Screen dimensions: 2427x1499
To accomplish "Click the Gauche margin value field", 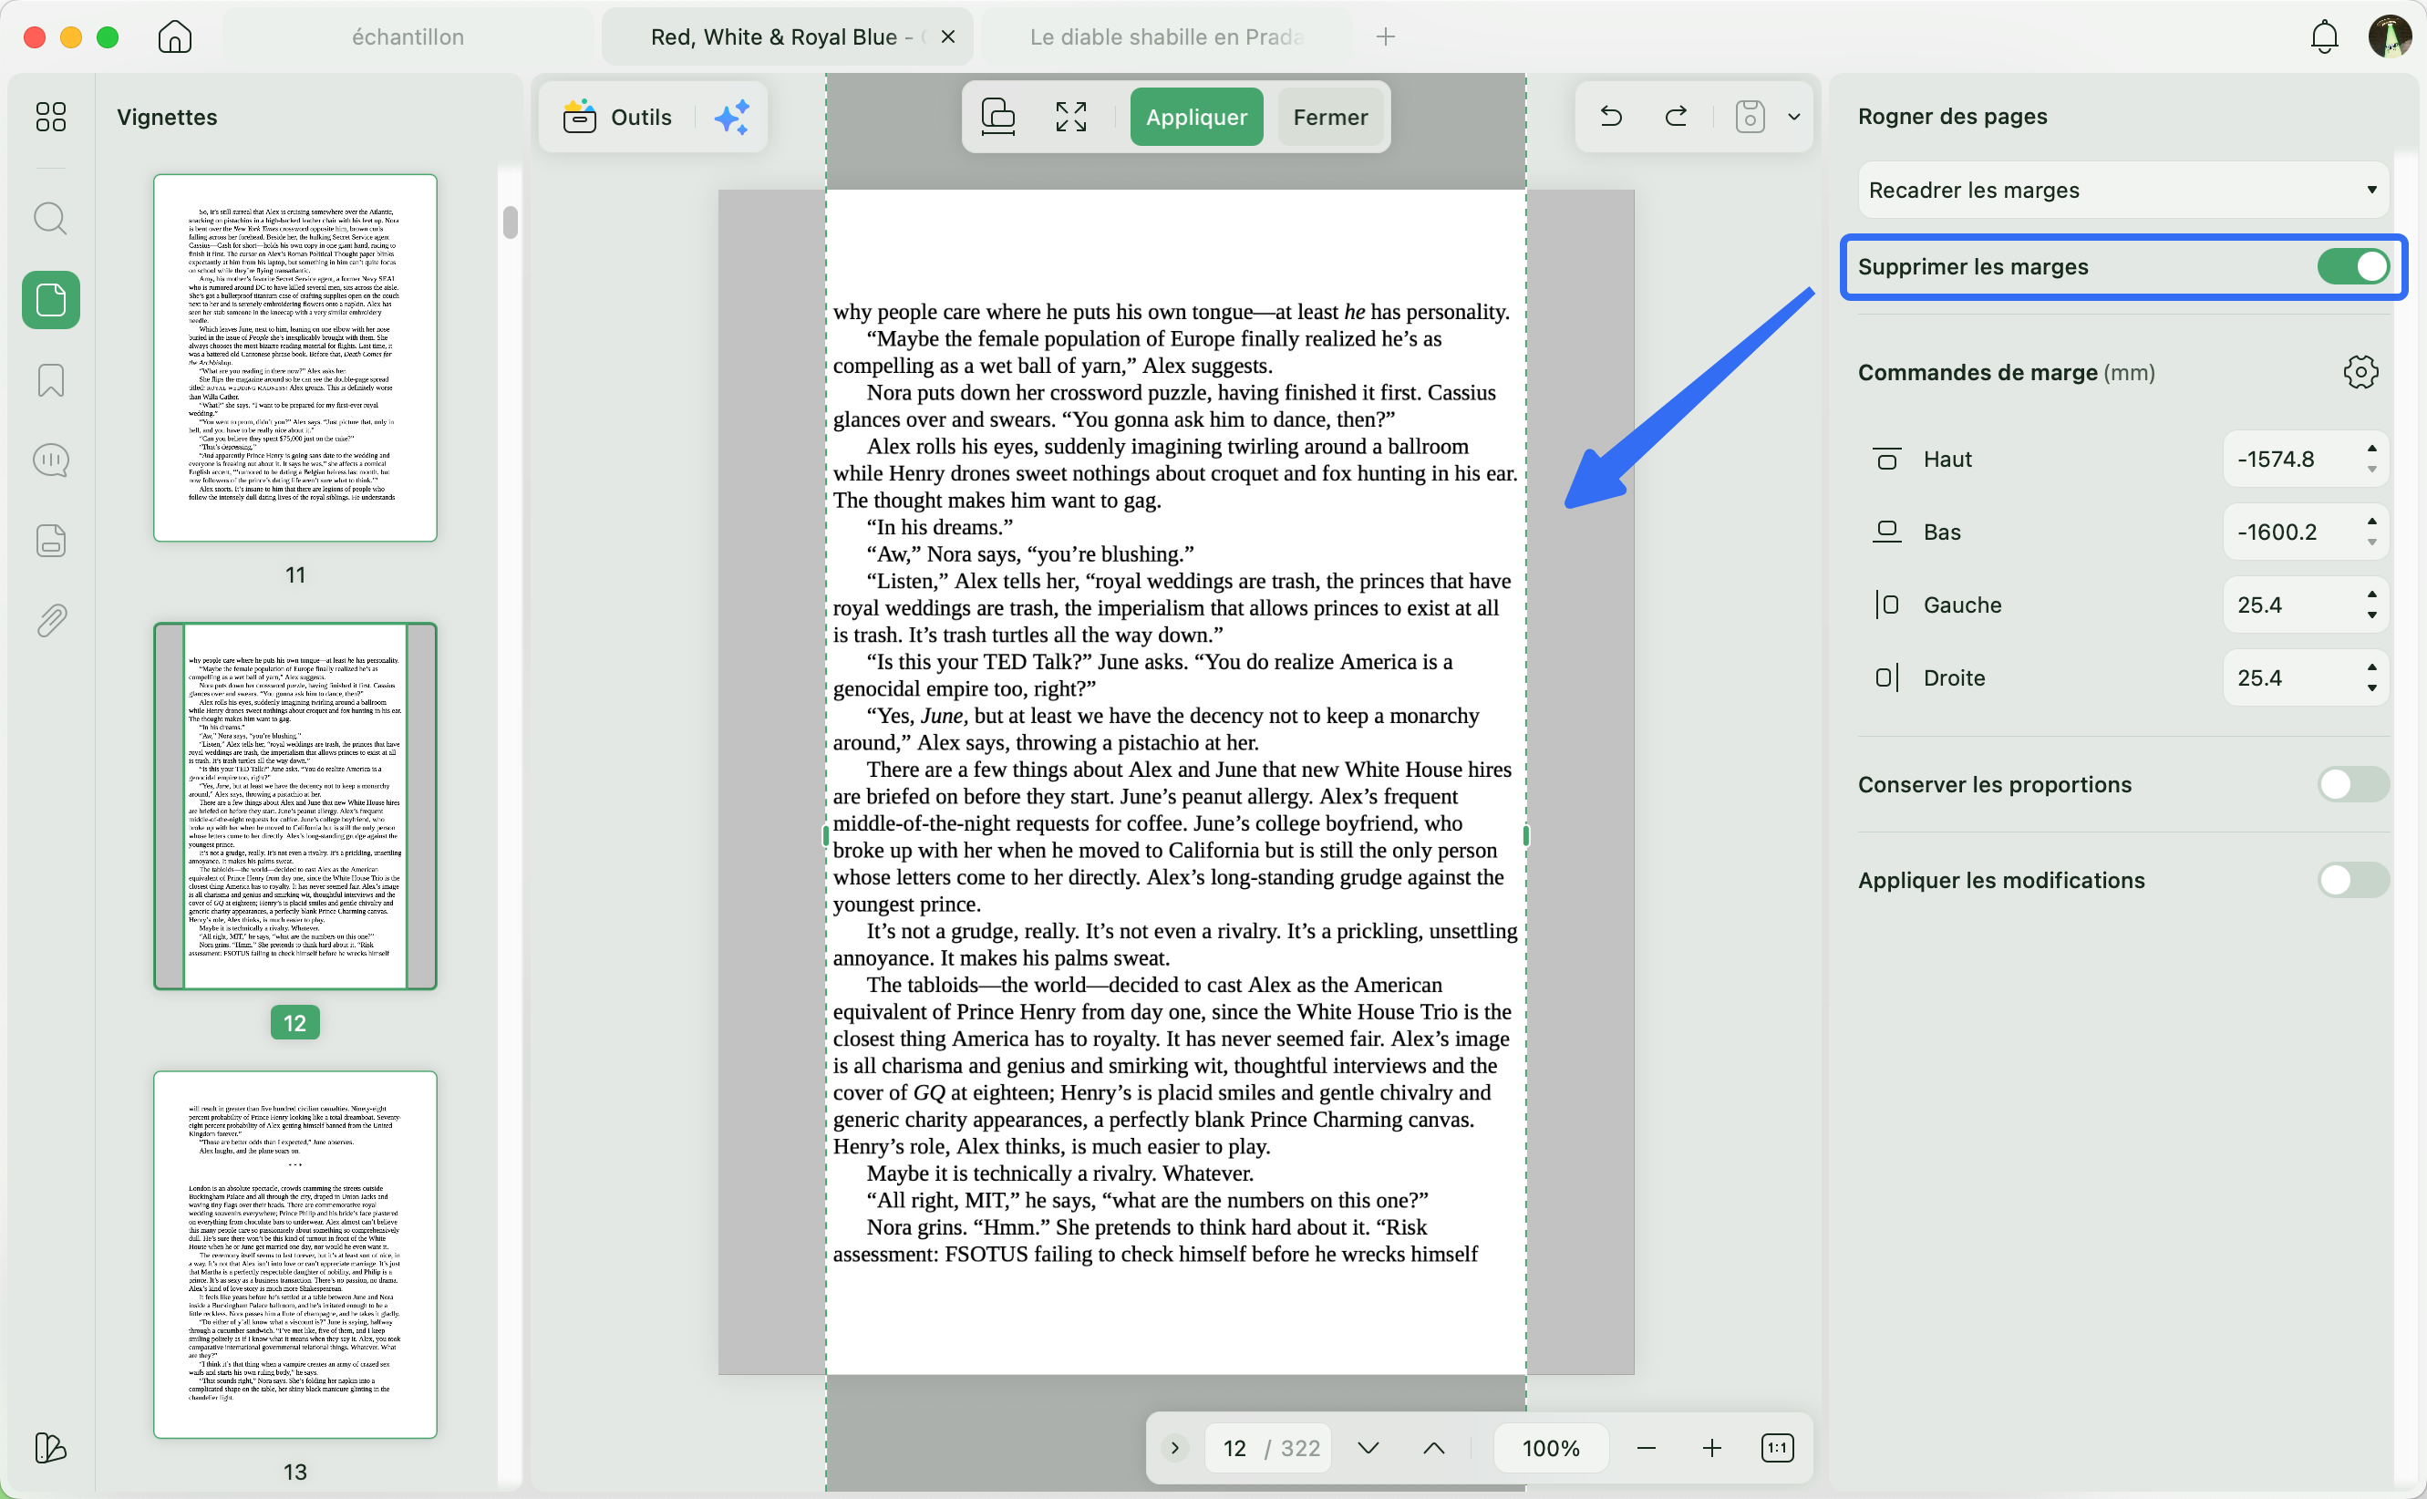I will tap(2305, 605).
